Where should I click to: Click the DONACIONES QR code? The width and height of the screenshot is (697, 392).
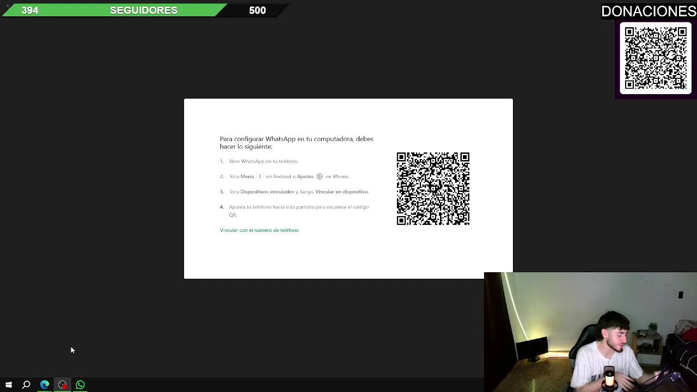pyautogui.click(x=656, y=58)
